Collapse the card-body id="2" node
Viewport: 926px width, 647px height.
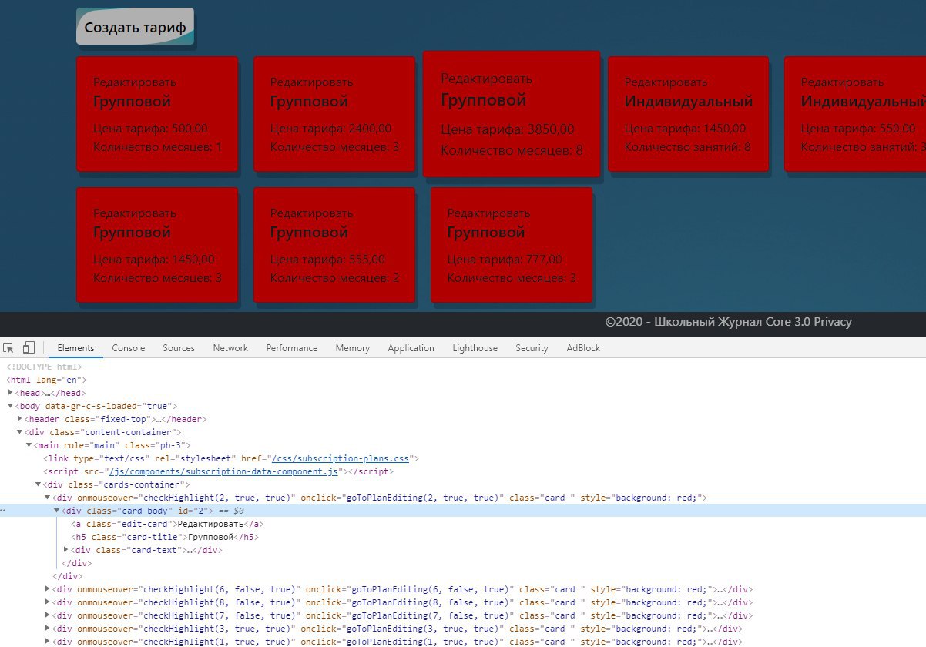coord(57,511)
